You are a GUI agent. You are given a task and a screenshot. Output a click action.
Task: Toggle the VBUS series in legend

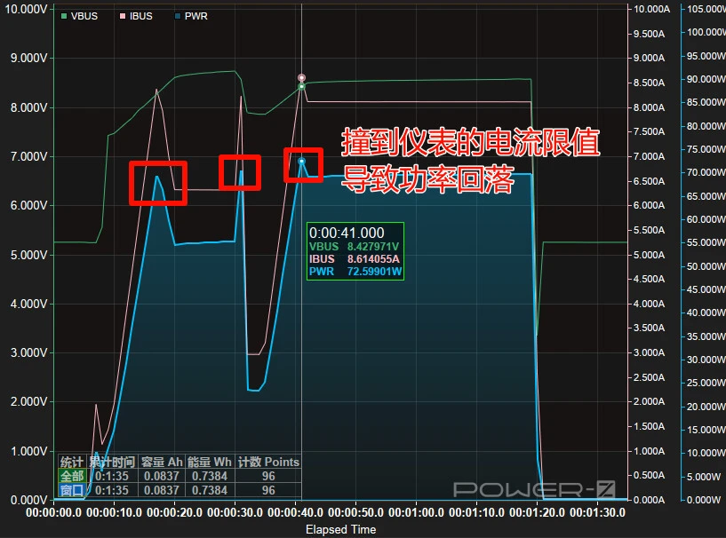click(x=79, y=16)
